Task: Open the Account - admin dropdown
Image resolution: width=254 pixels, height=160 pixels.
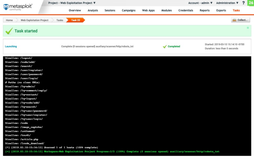Action: coord(200,3)
